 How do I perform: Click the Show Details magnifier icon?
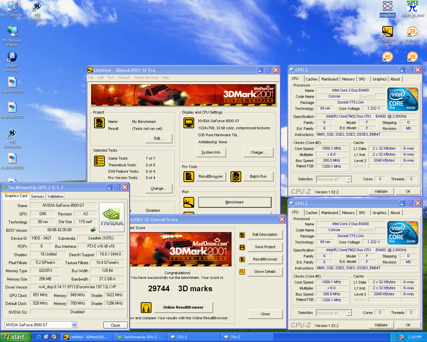click(x=242, y=272)
